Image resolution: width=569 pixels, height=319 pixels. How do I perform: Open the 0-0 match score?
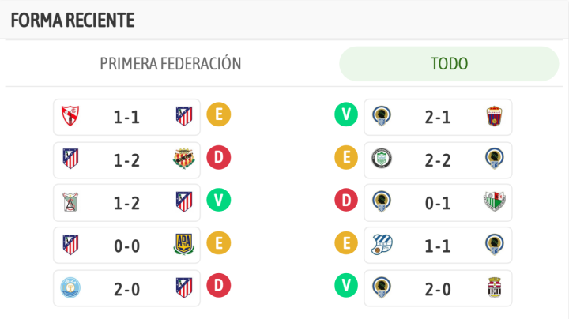[126, 245]
